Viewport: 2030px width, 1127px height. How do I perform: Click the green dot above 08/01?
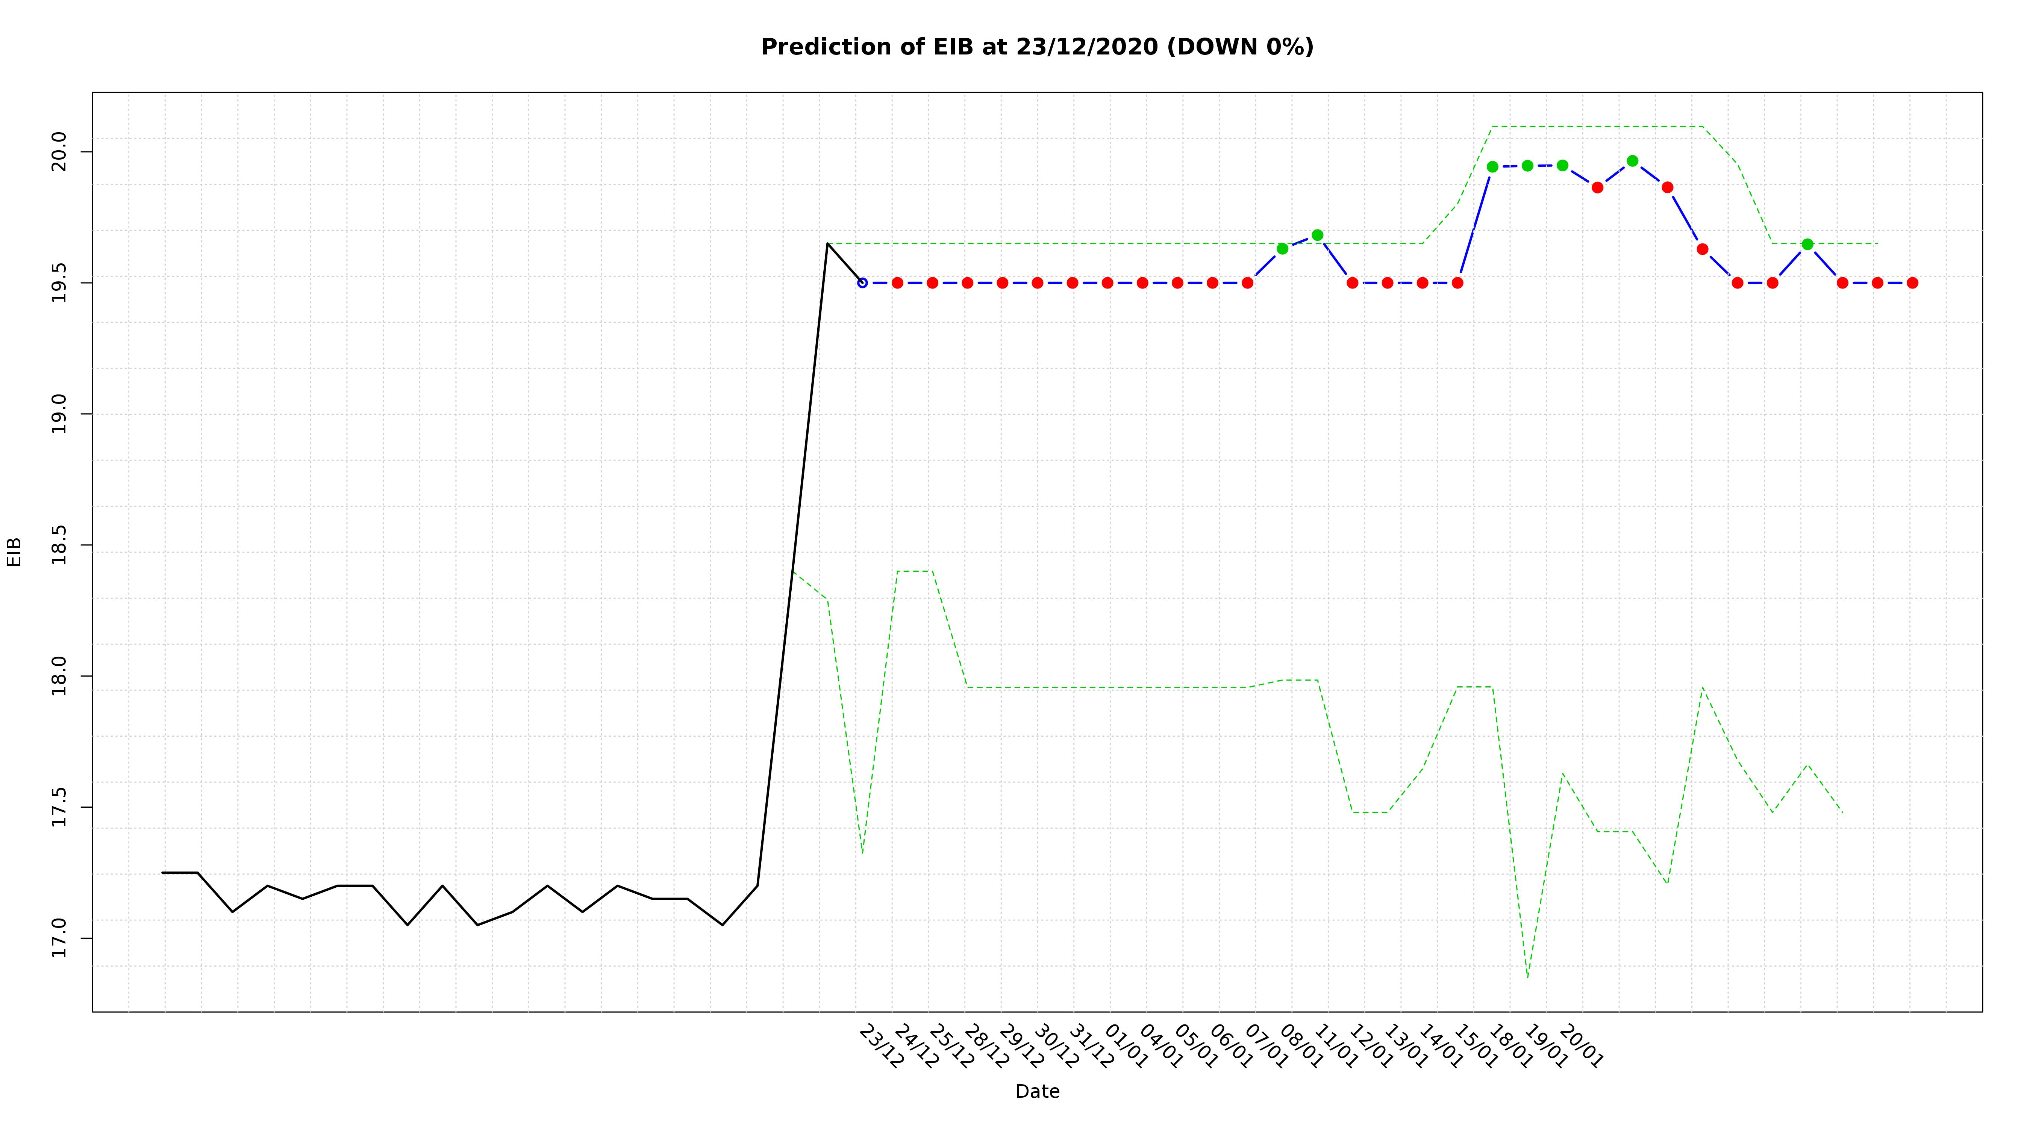[x=1282, y=249]
